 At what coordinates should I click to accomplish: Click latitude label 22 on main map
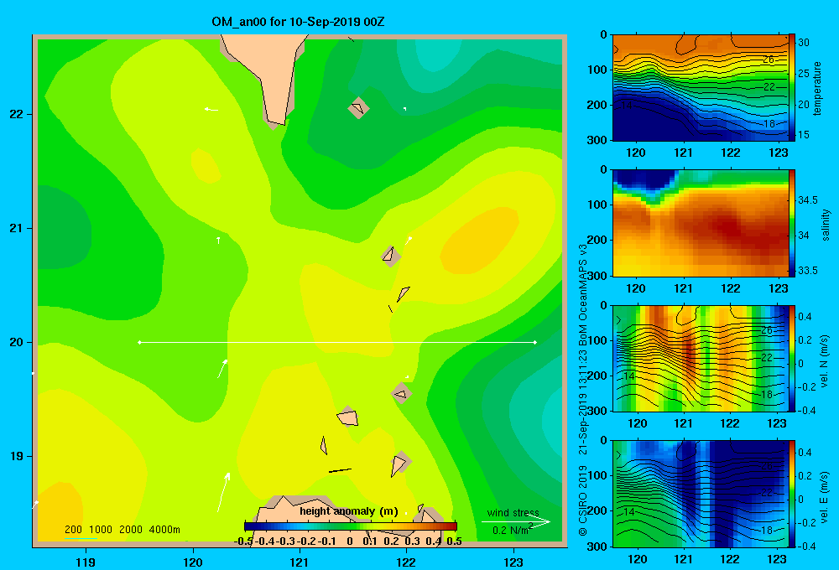point(17,115)
